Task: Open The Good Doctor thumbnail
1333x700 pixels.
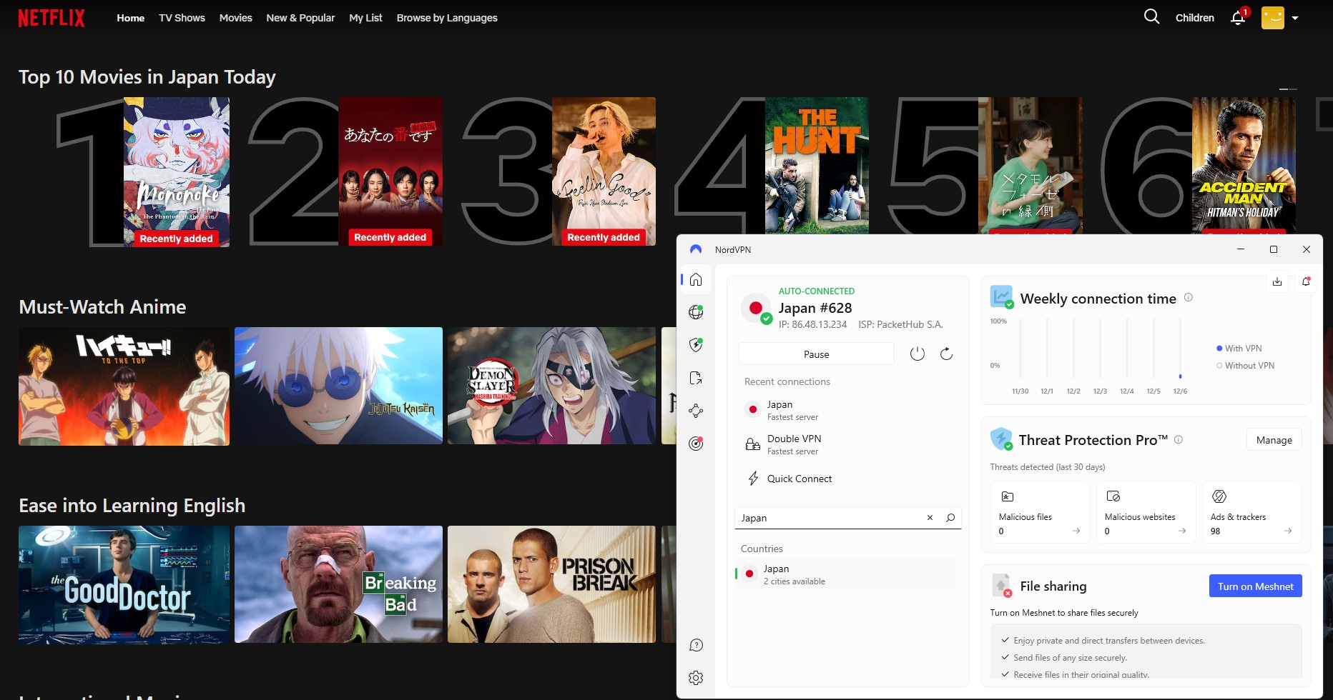Action: point(124,585)
